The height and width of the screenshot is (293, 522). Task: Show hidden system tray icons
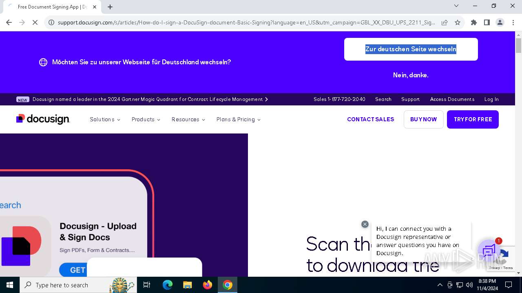point(440,285)
